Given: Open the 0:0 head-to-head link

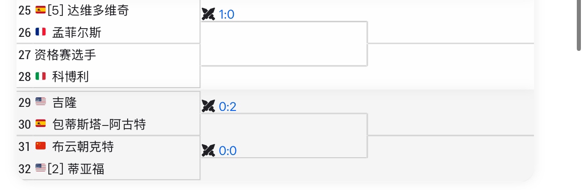Looking at the screenshot, I should point(228,150).
